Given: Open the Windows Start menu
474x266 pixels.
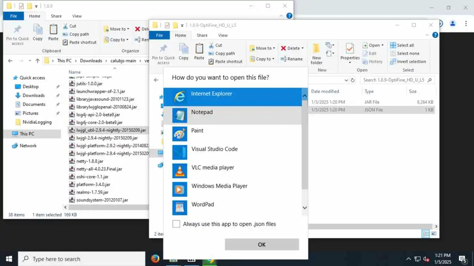Looking at the screenshot, I should [x=9, y=259].
